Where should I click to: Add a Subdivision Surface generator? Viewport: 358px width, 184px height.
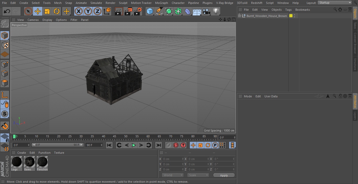coord(169,11)
